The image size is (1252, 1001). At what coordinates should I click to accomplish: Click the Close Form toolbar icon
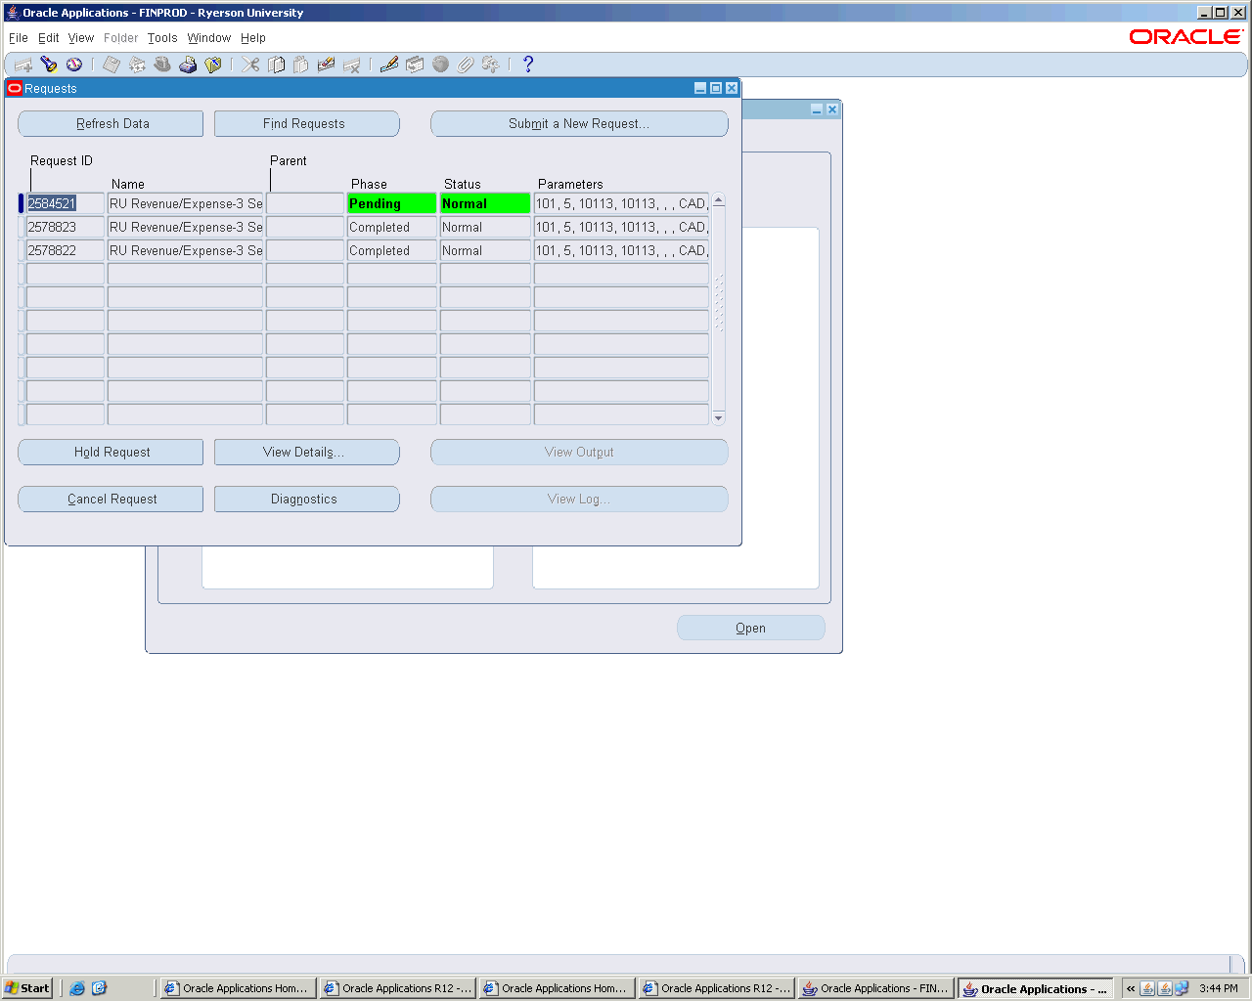pyautogui.click(x=212, y=65)
